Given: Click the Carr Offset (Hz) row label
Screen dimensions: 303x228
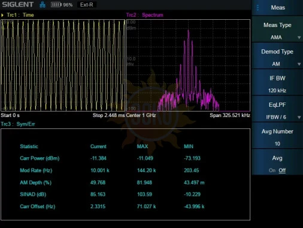Looking at the screenshot, I should 38,206.
